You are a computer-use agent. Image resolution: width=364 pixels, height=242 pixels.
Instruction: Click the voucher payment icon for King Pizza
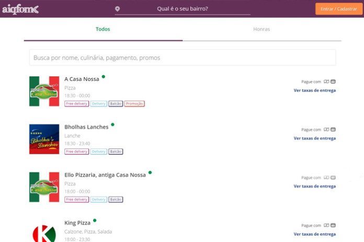326,225
